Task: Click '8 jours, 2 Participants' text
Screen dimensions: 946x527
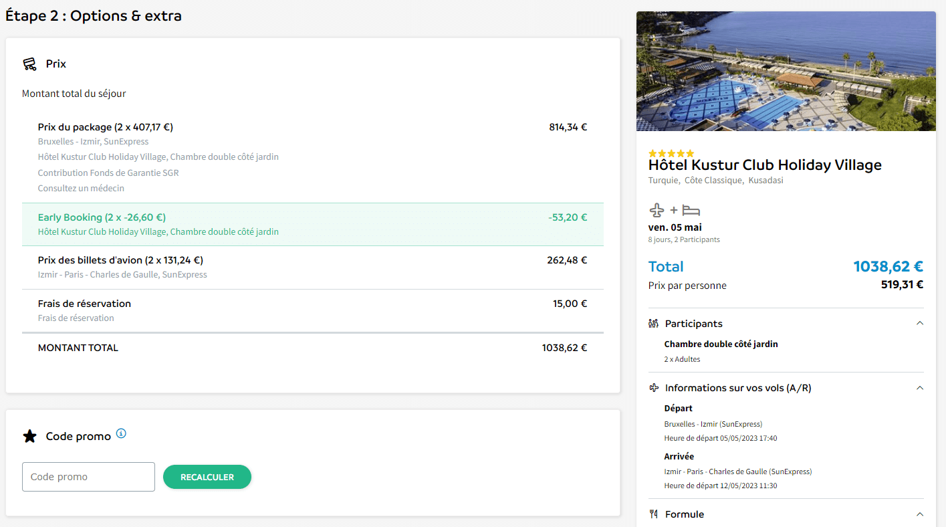Action: point(684,239)
